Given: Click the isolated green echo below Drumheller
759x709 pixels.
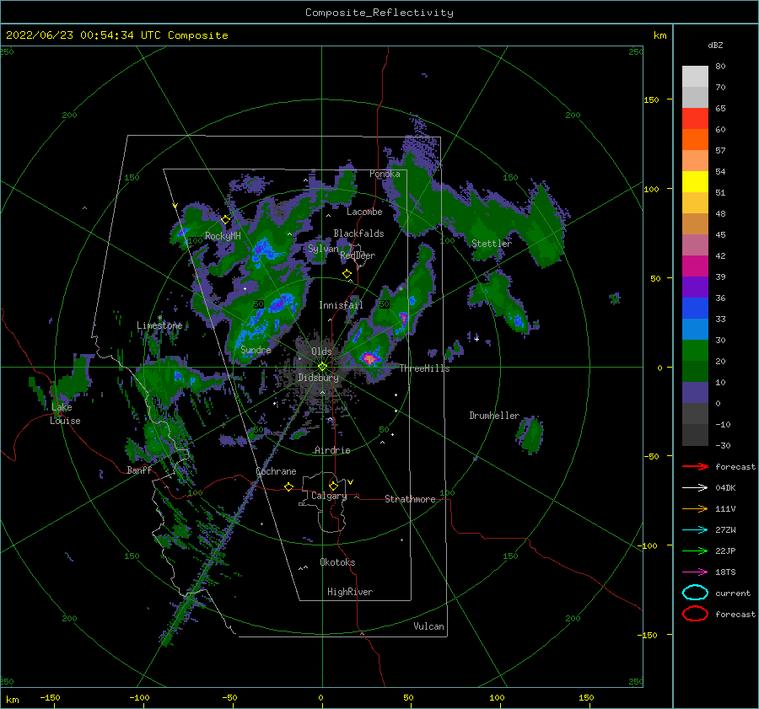Looking at the screenshot, I should point(530,434).
